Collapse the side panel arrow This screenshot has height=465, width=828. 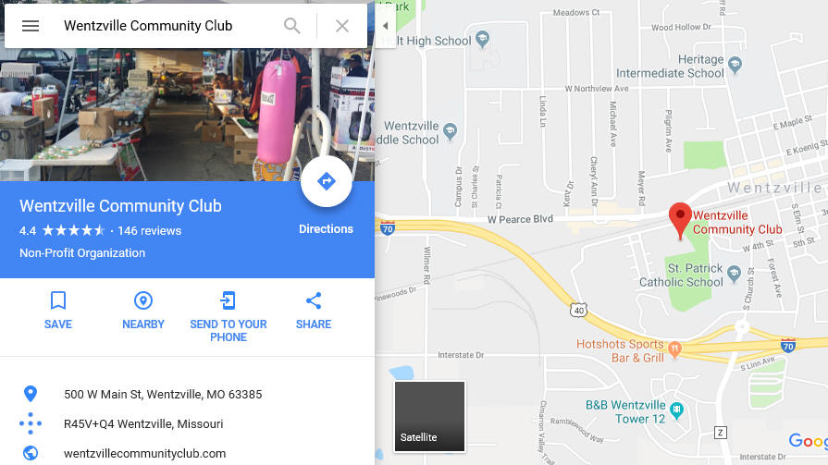click(386, 26)
